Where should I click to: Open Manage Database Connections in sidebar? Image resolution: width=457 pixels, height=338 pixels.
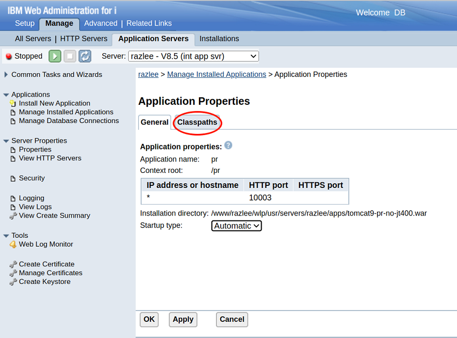pos(69,120)
